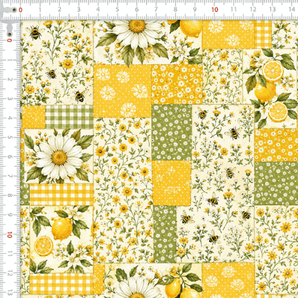
Task: Click the number 5 on the vertical ruler
Action: tap(10, 137)
